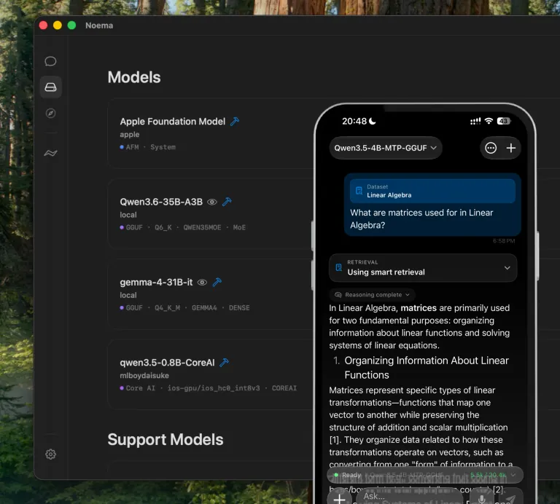Screen dimensions: 560x504
Task: Open Settings gear in sidebar
Action: pos(50,454)
